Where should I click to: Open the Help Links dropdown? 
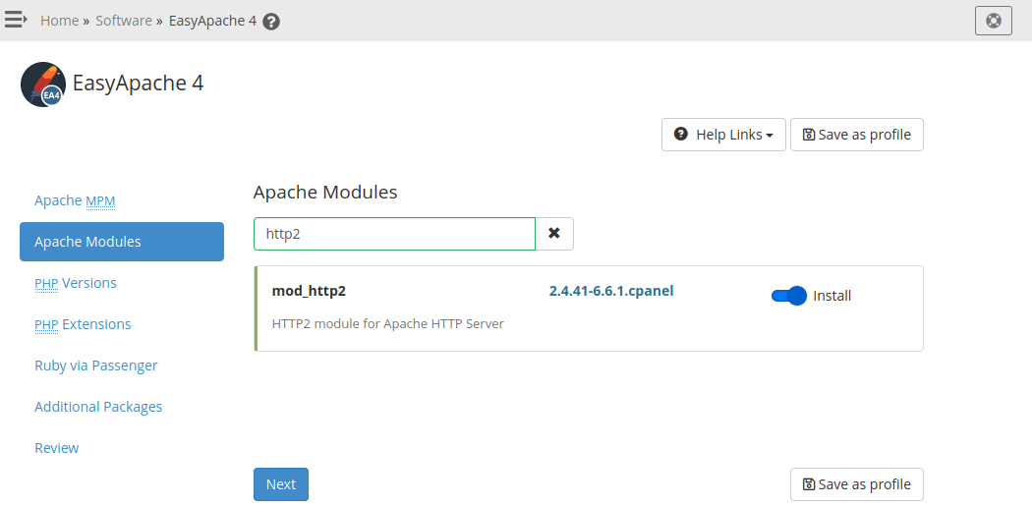coord(723,135)
